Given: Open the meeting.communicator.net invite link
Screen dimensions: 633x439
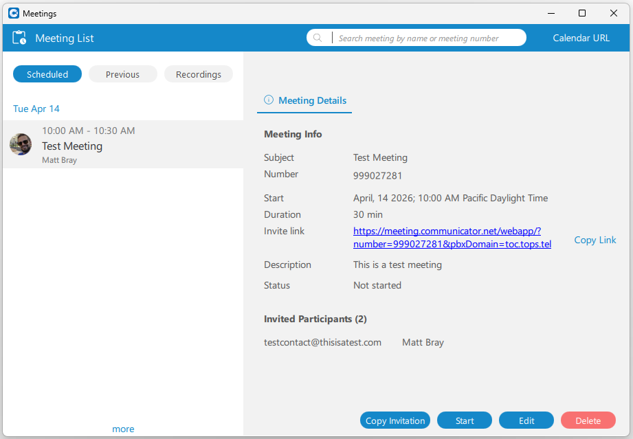Looking at the screenshot, I should click(x=447, y=238).
